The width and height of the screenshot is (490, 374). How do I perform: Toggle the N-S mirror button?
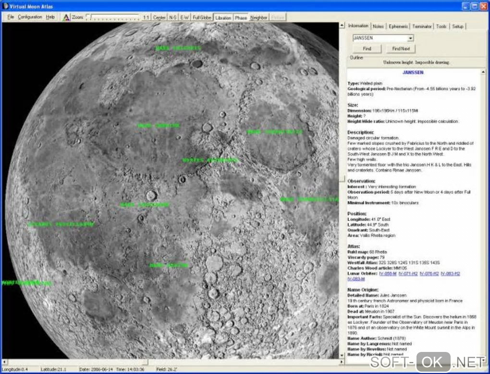click(173, 17)
